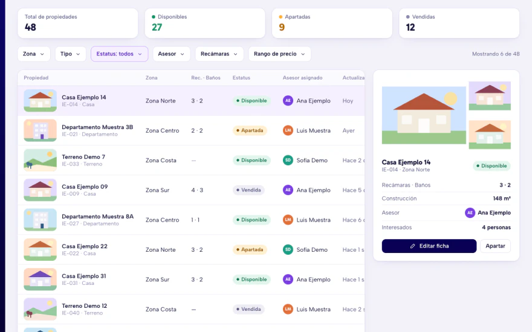Viewport: 532px width, 332px height.
Task: Expand the Rango de precio filter
Action: click(279, 54)
